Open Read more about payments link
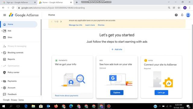The image size is (193, 109). point(66,96)
